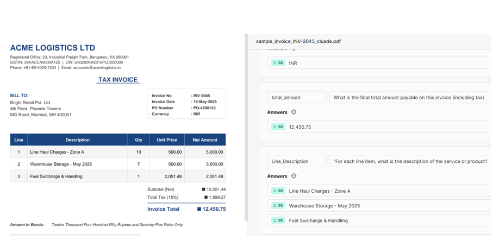This screenshot has height=246, width=499.
Task: Click the blue square marker beside Invoice Total amount
Action: coord(199,209)
